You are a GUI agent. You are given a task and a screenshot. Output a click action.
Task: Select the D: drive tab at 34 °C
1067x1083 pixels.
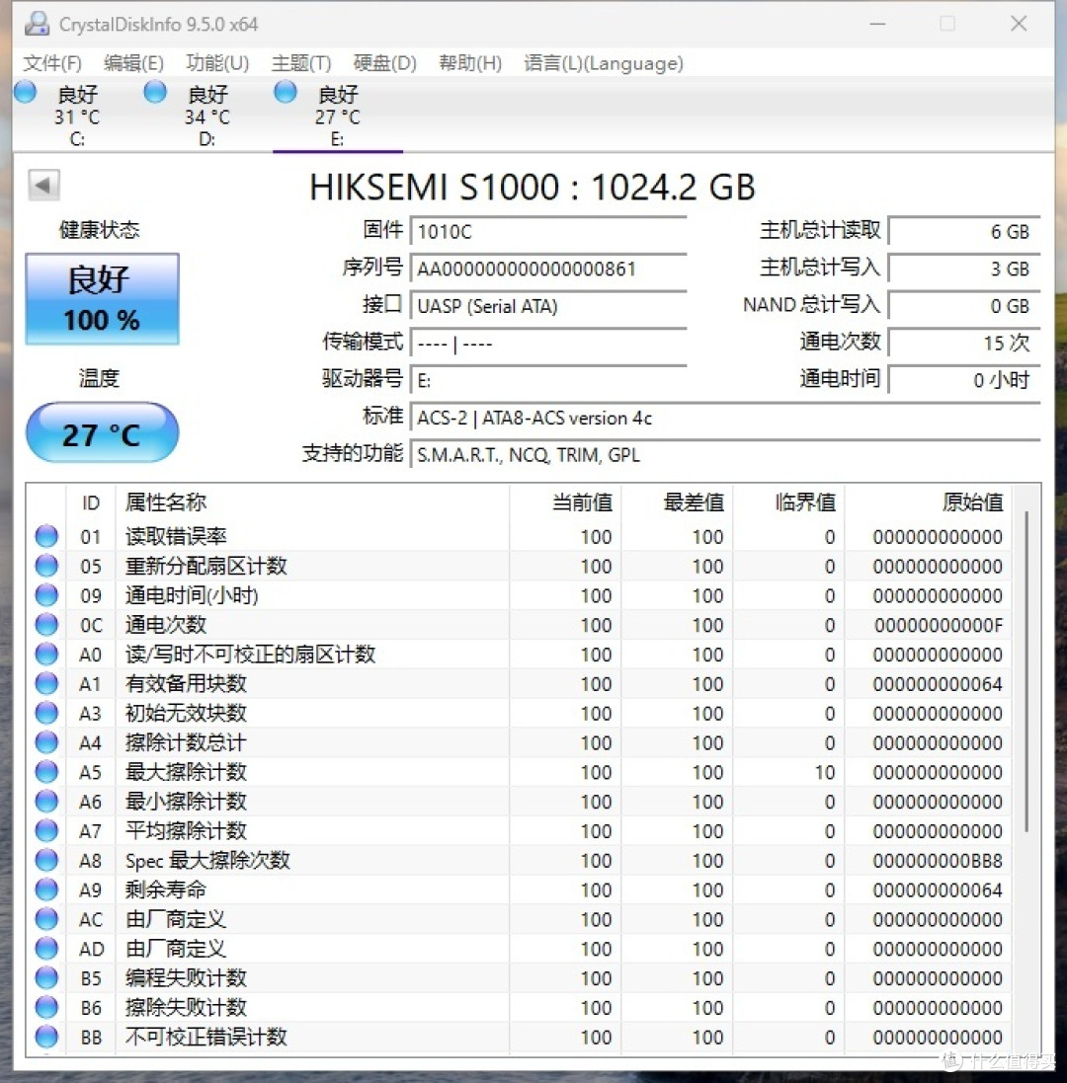click(206, 116)
